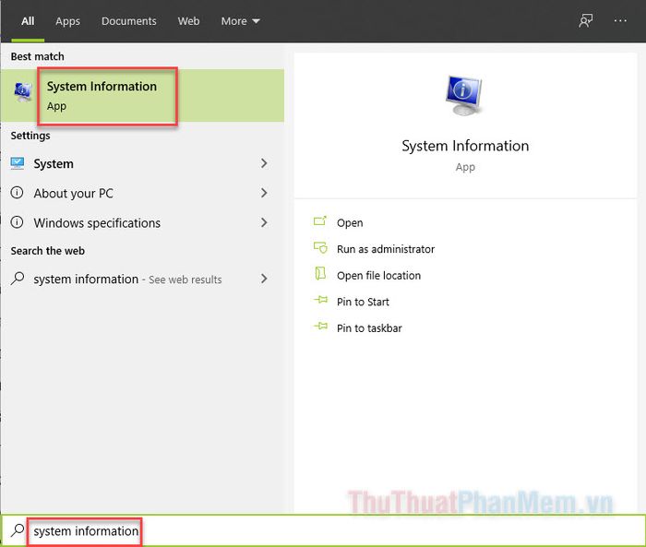Choose Open file location
Image resolution: width=646 pixels, height=547 pixels.
tap(378, 276)
